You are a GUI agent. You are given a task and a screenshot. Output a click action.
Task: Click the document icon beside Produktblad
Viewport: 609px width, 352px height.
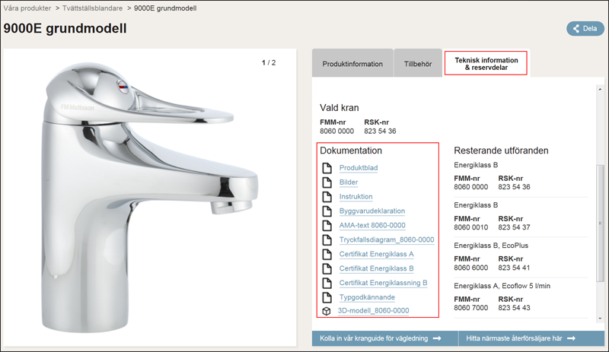tap(327, 168)
